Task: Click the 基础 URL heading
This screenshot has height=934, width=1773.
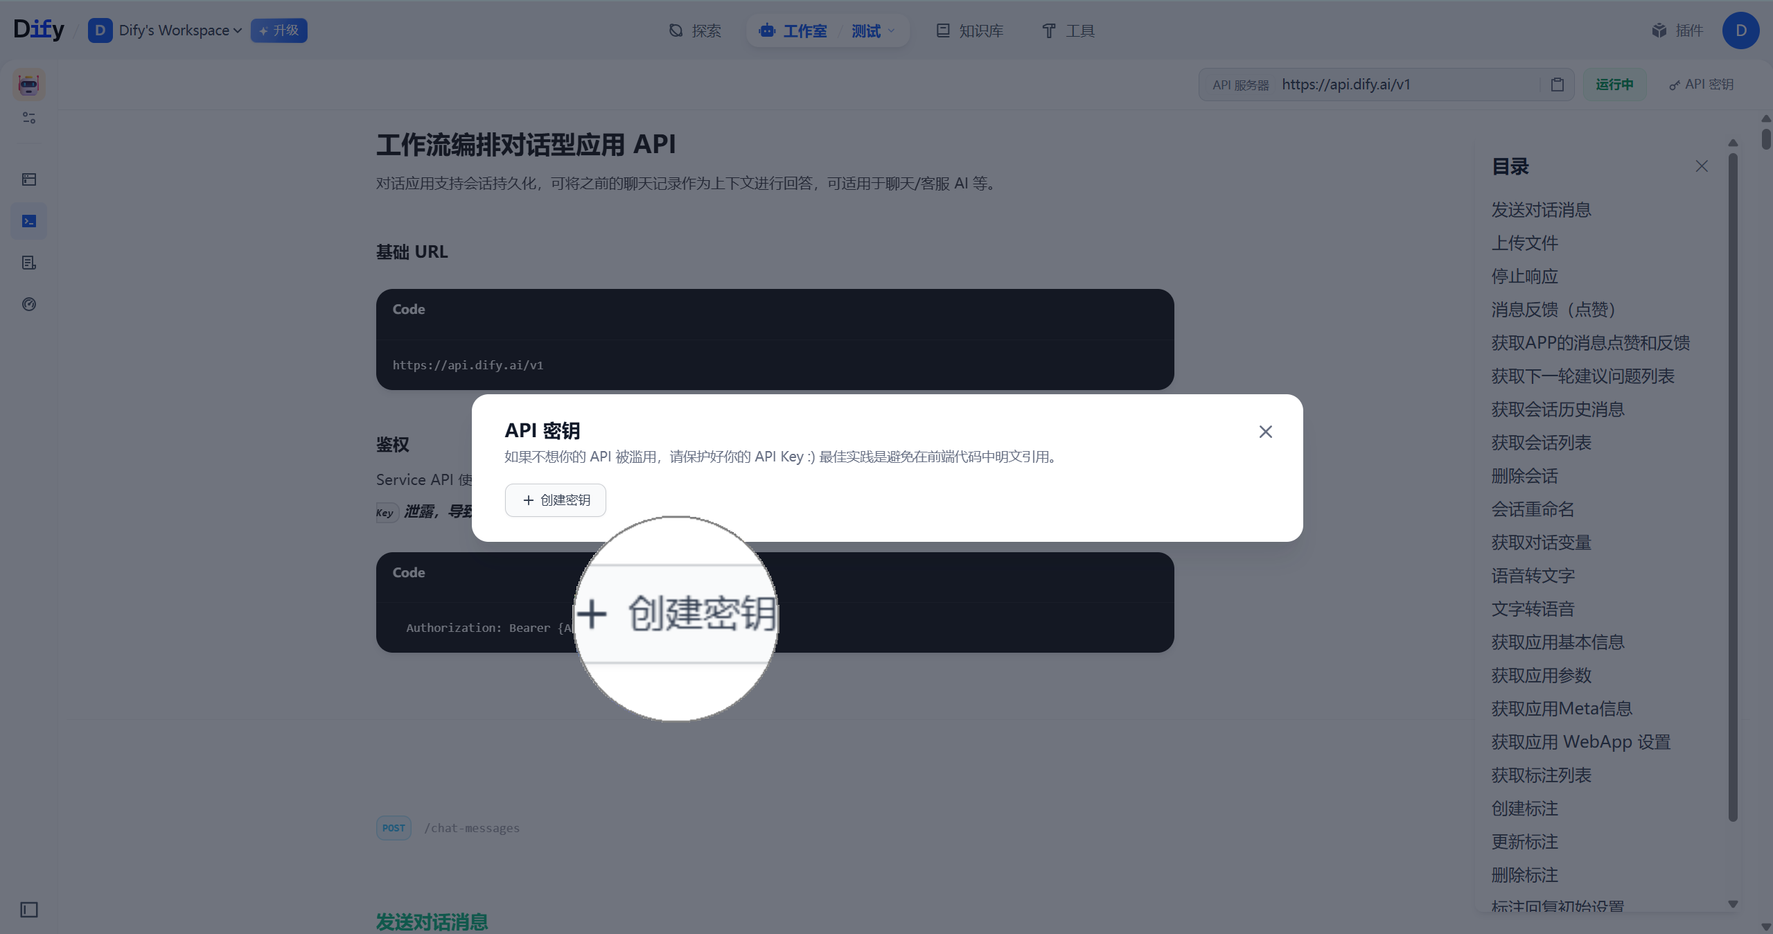Action: (x=412, y=252)
